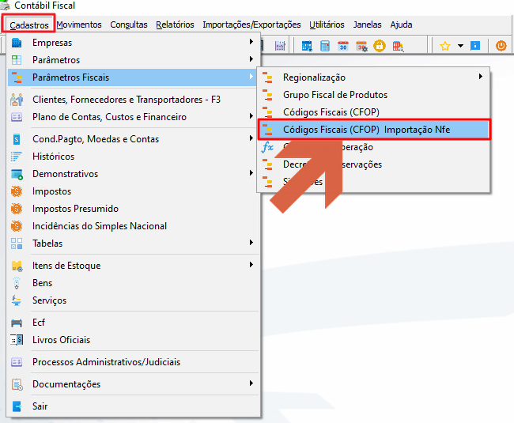This screenshot has height=423, width=514.
Task: Open favorites dropdown arrow beside the star
Action: [460, 46]
